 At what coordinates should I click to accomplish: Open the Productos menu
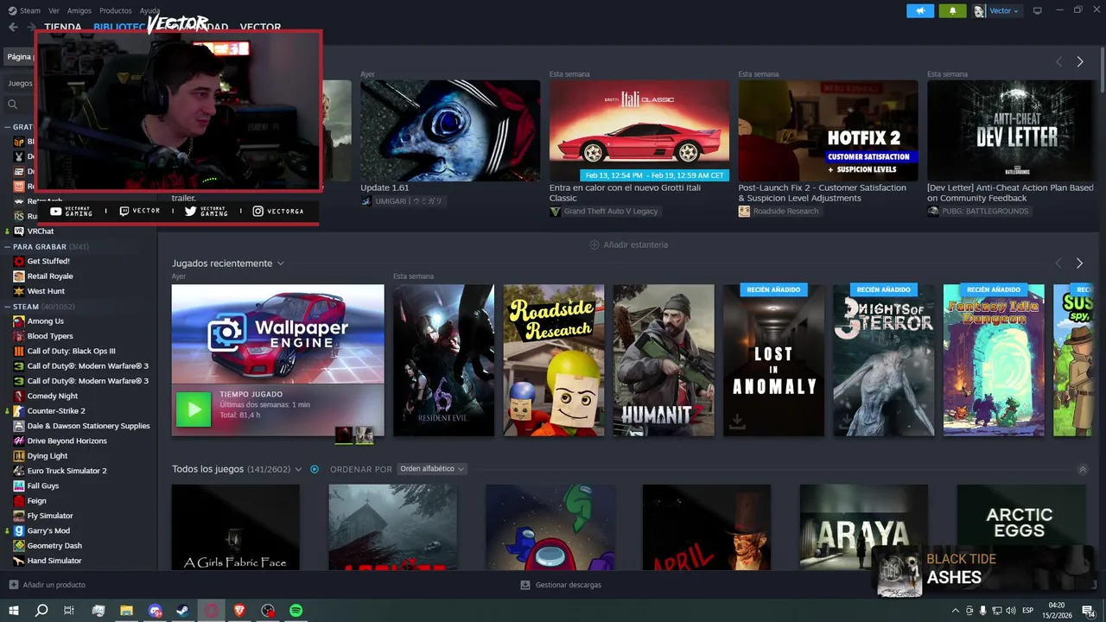115,10
